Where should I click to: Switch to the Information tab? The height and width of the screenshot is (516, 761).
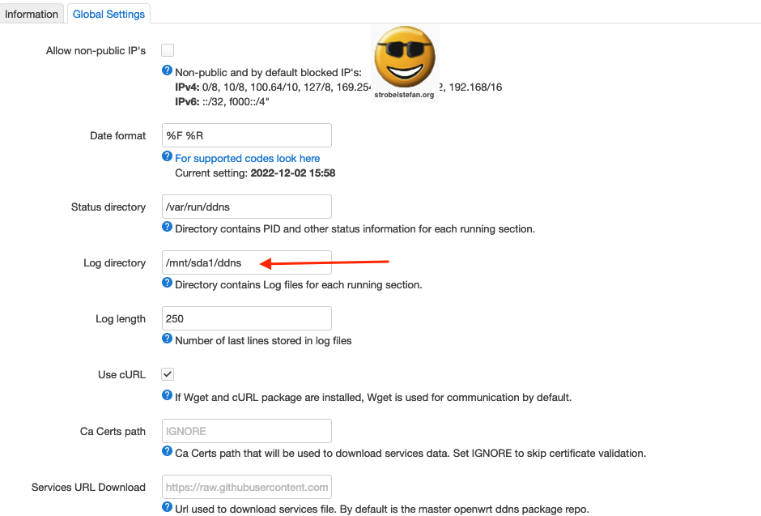tap(32, 13)
